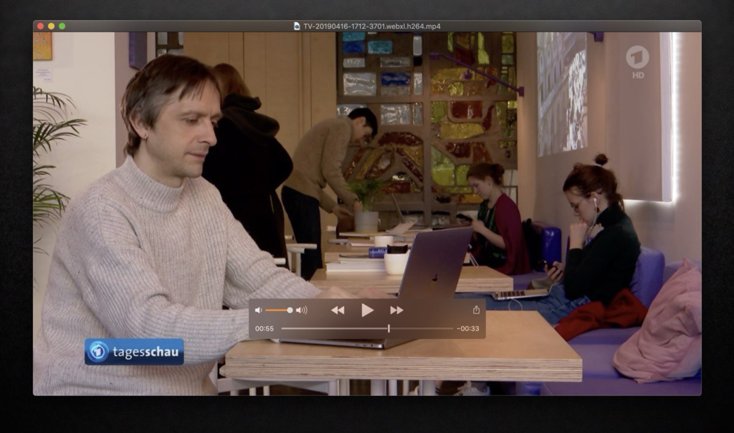Enter full screen with green button

point(62,26)
